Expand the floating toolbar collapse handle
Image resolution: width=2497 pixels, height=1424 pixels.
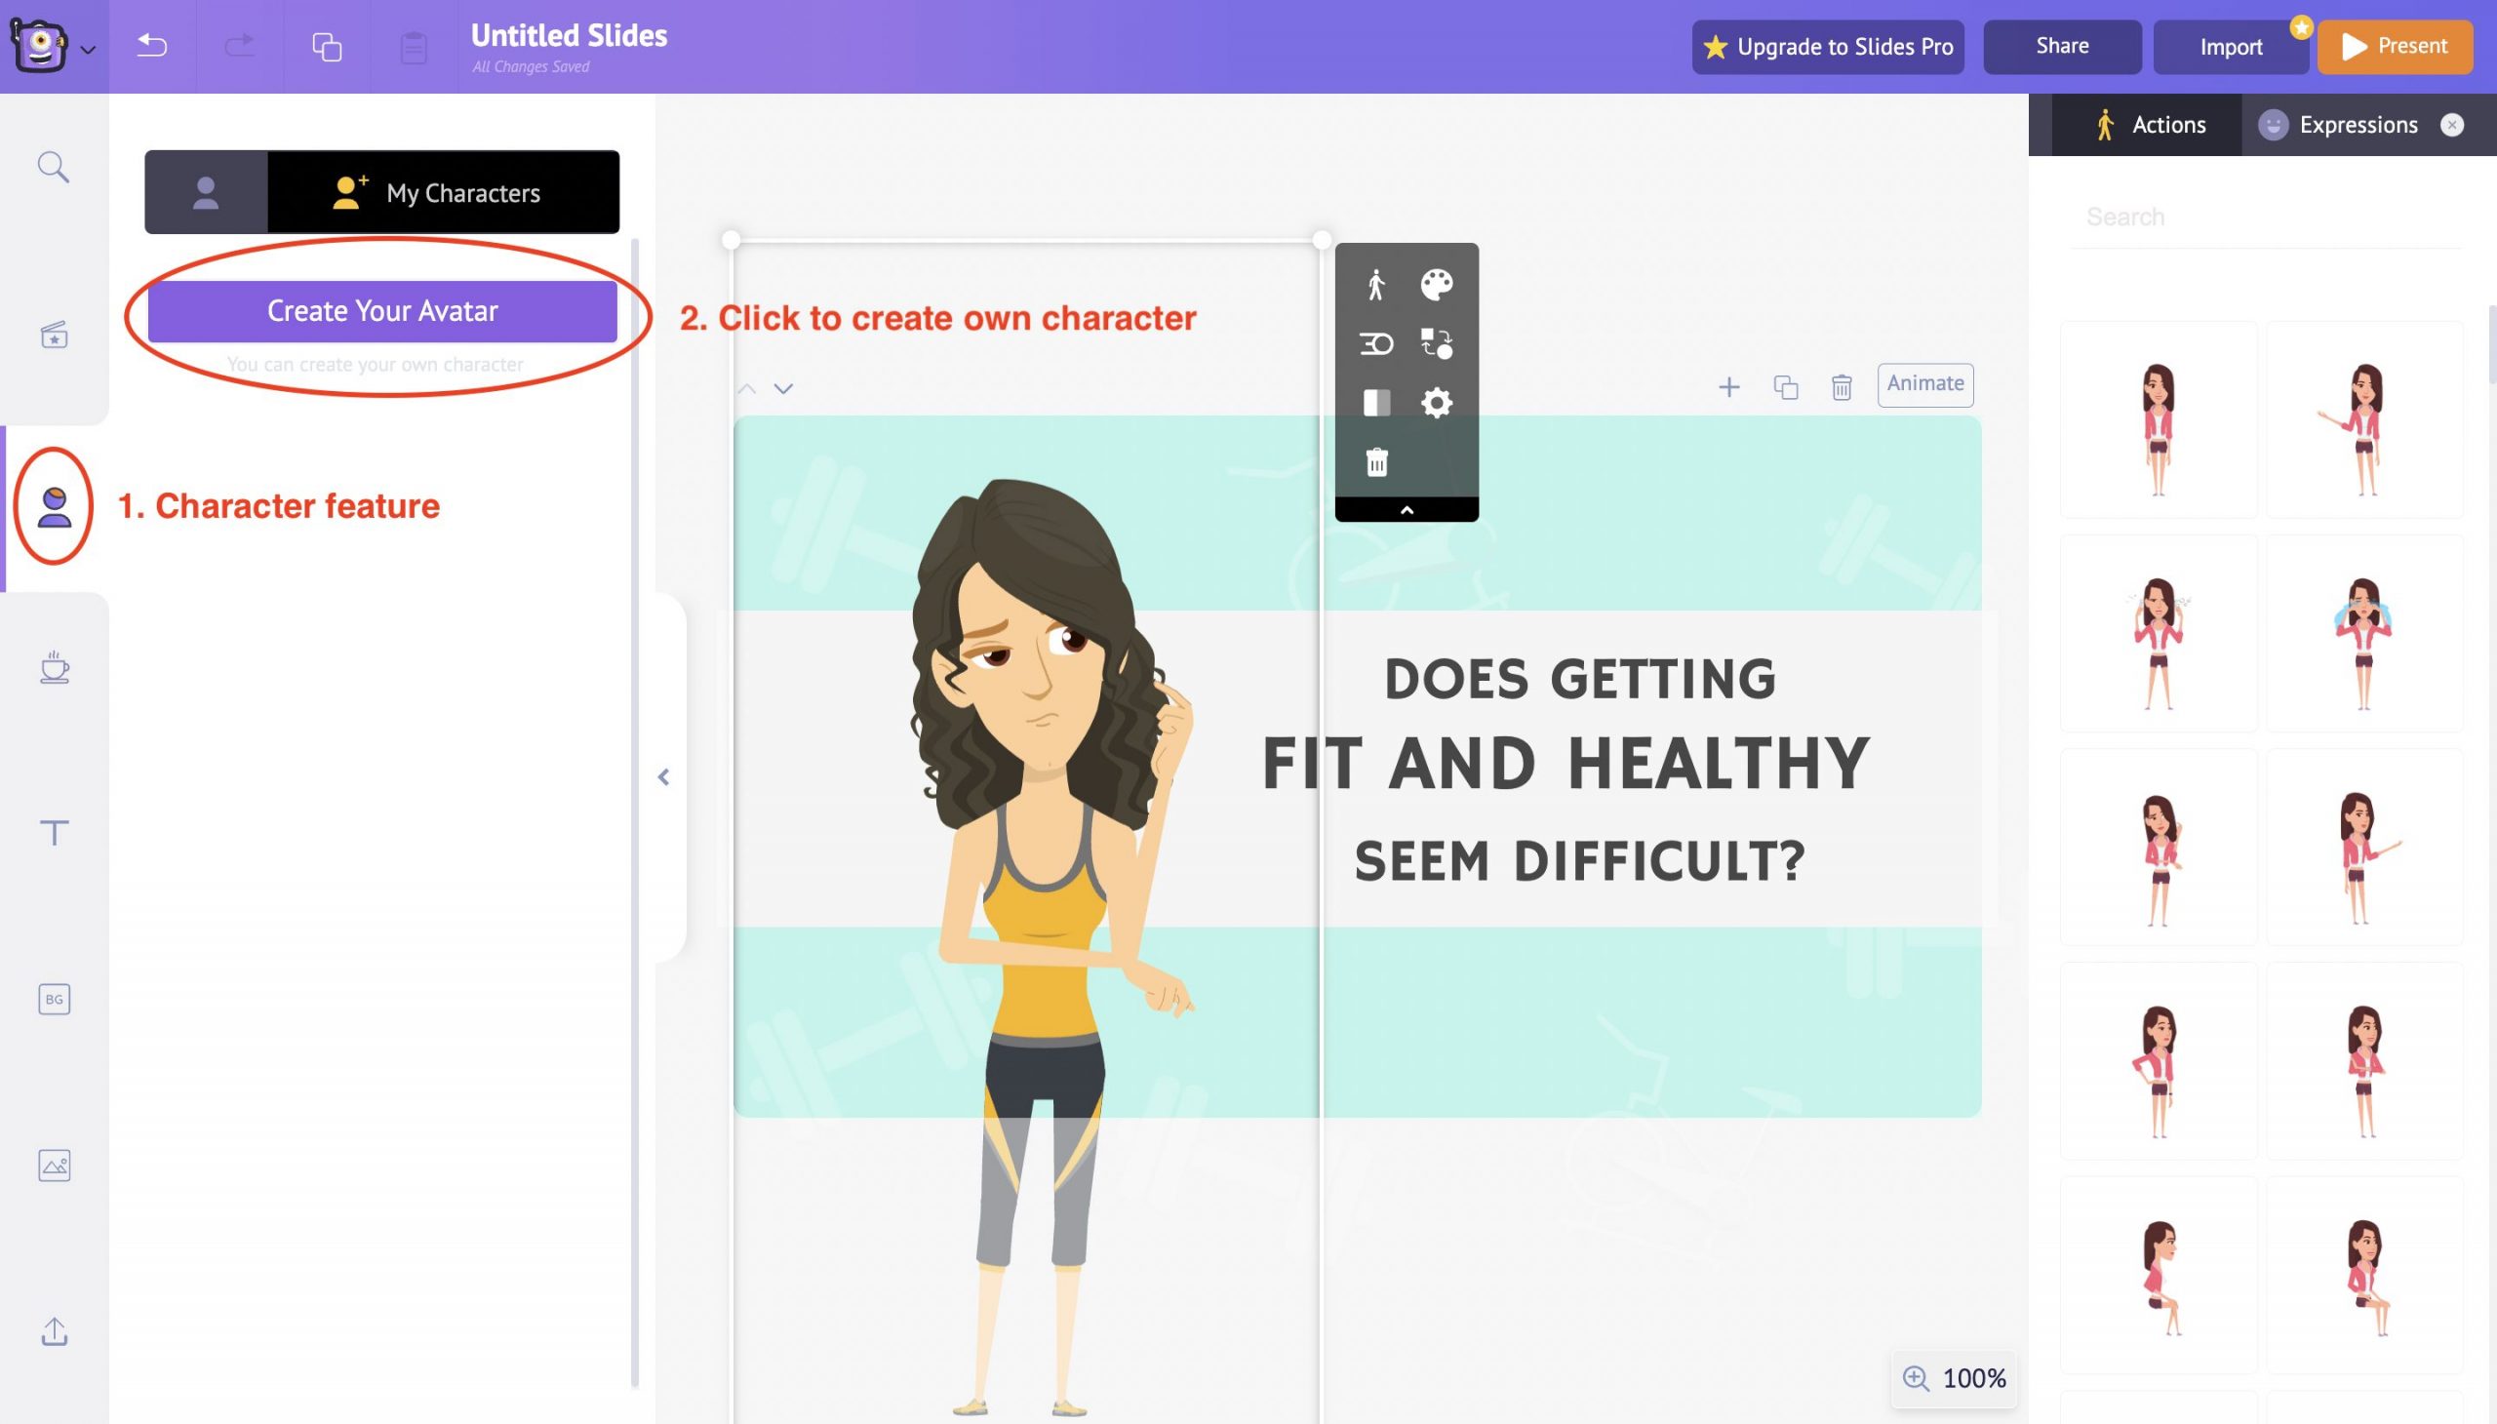(1407, 508)
